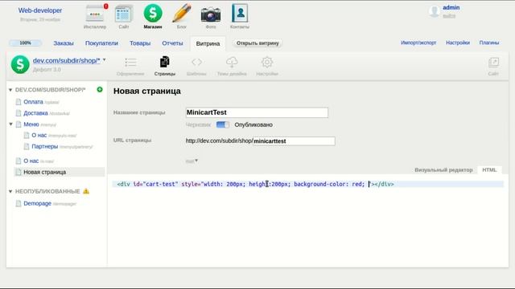This screenshot has width=515, height=289.
Task: Toggle the draft/published switch
Action: coord(223,124)
